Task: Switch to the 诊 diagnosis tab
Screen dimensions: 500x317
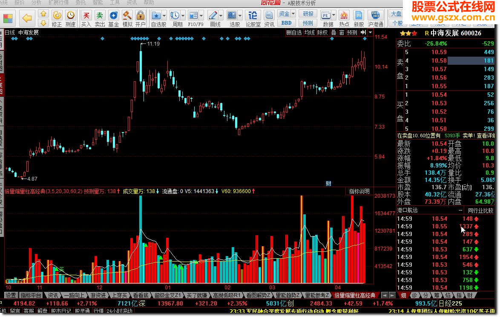Action: [414, 295]
